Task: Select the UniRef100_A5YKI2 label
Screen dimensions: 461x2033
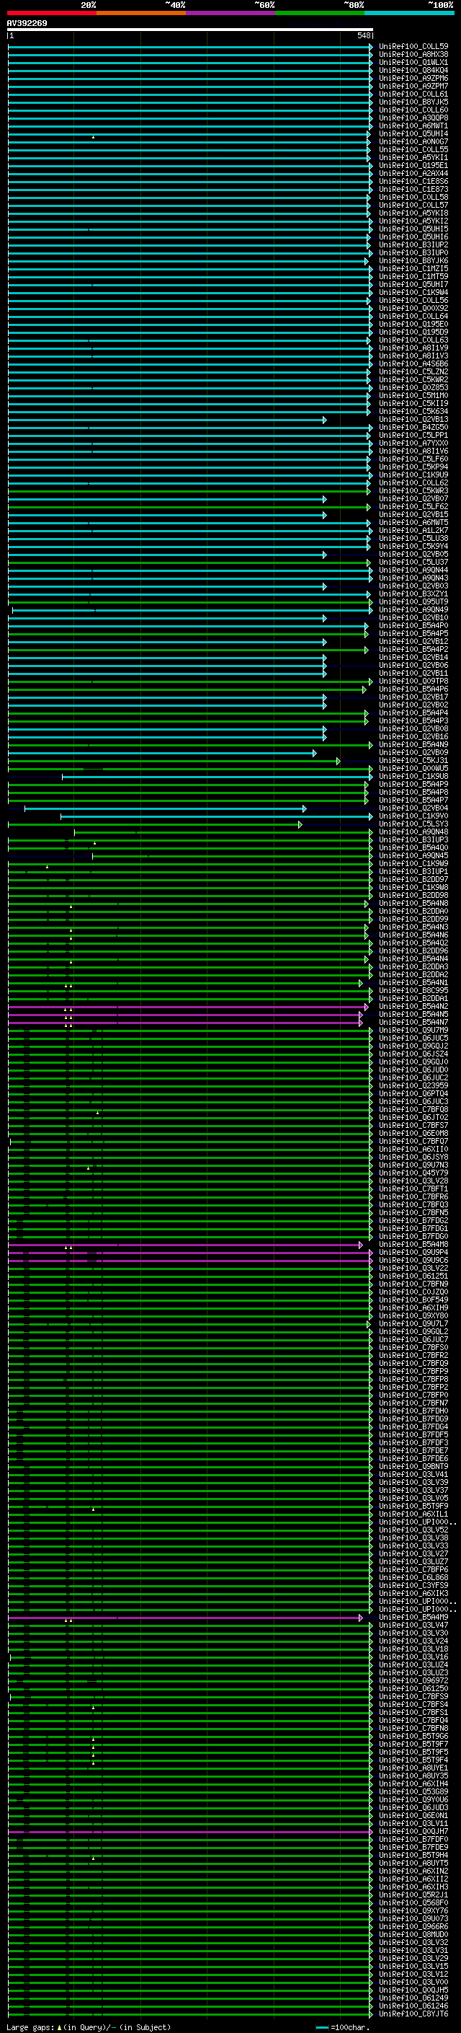Action: tap(413, 221)
